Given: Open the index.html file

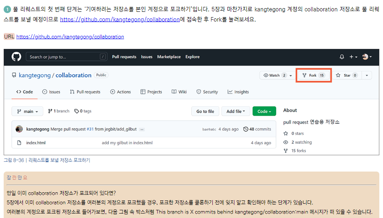Looking at the screenshot, I should tap(36, 143).
